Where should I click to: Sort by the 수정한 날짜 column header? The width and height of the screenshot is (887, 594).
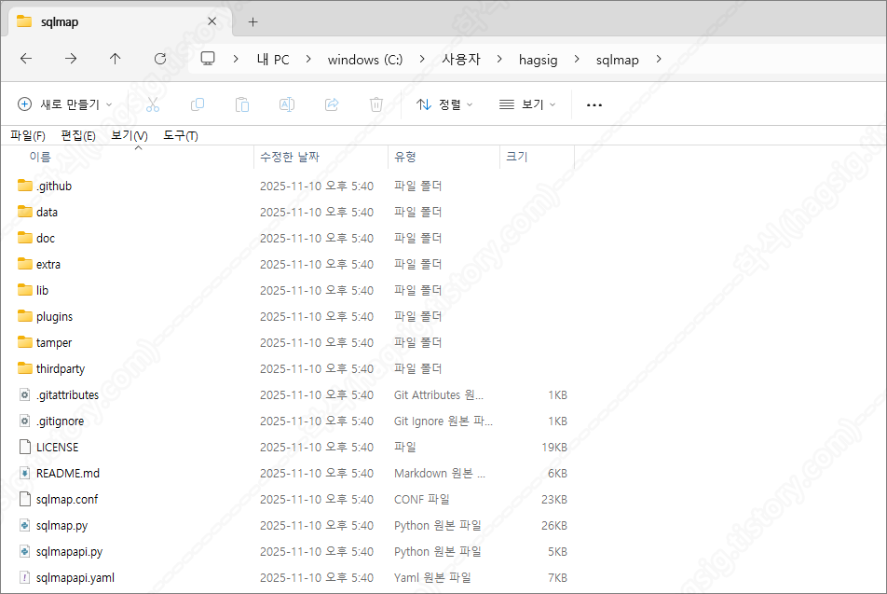tap(290, 157)
